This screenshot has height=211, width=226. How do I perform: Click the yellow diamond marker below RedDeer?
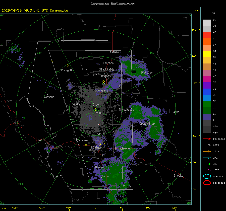click(103, 82)
